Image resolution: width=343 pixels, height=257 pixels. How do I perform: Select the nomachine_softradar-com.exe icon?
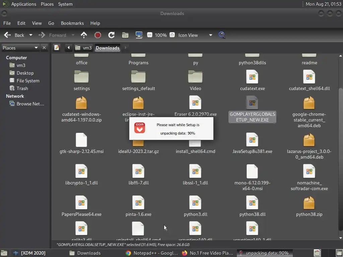309,171
